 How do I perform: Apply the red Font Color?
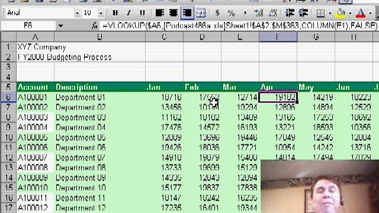pyautogui.click(x=361, y=13)
